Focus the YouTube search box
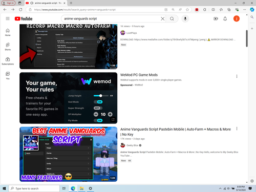This screenshot has height=192, width=256. click(x=111, y=18)
